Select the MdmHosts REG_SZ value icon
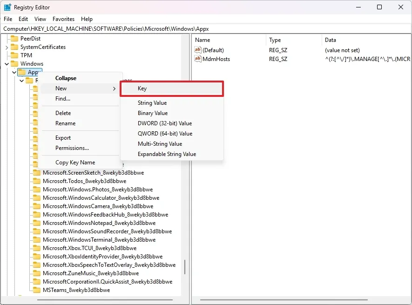Image resolution: width=412 pixels, height=305 pixels. coord(197,59)
